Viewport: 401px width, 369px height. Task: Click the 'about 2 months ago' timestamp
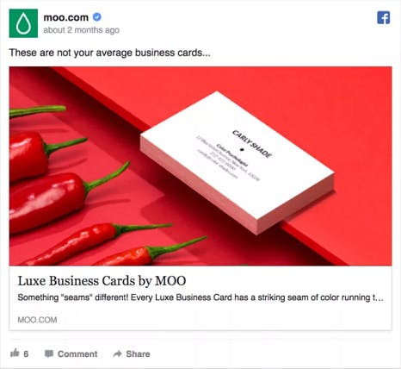coord(82,30)
